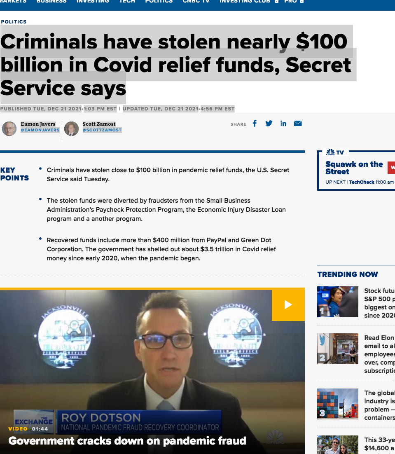
Task: Open Scott Zamost author photo
Action: (x=72, y=129)
